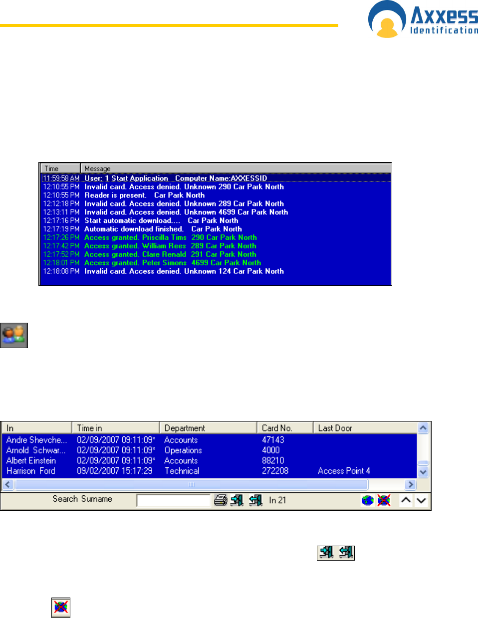Select the 'Access granted. William Rees' row
This screenshot has width=478, height=618.
(x=216, y=246)
